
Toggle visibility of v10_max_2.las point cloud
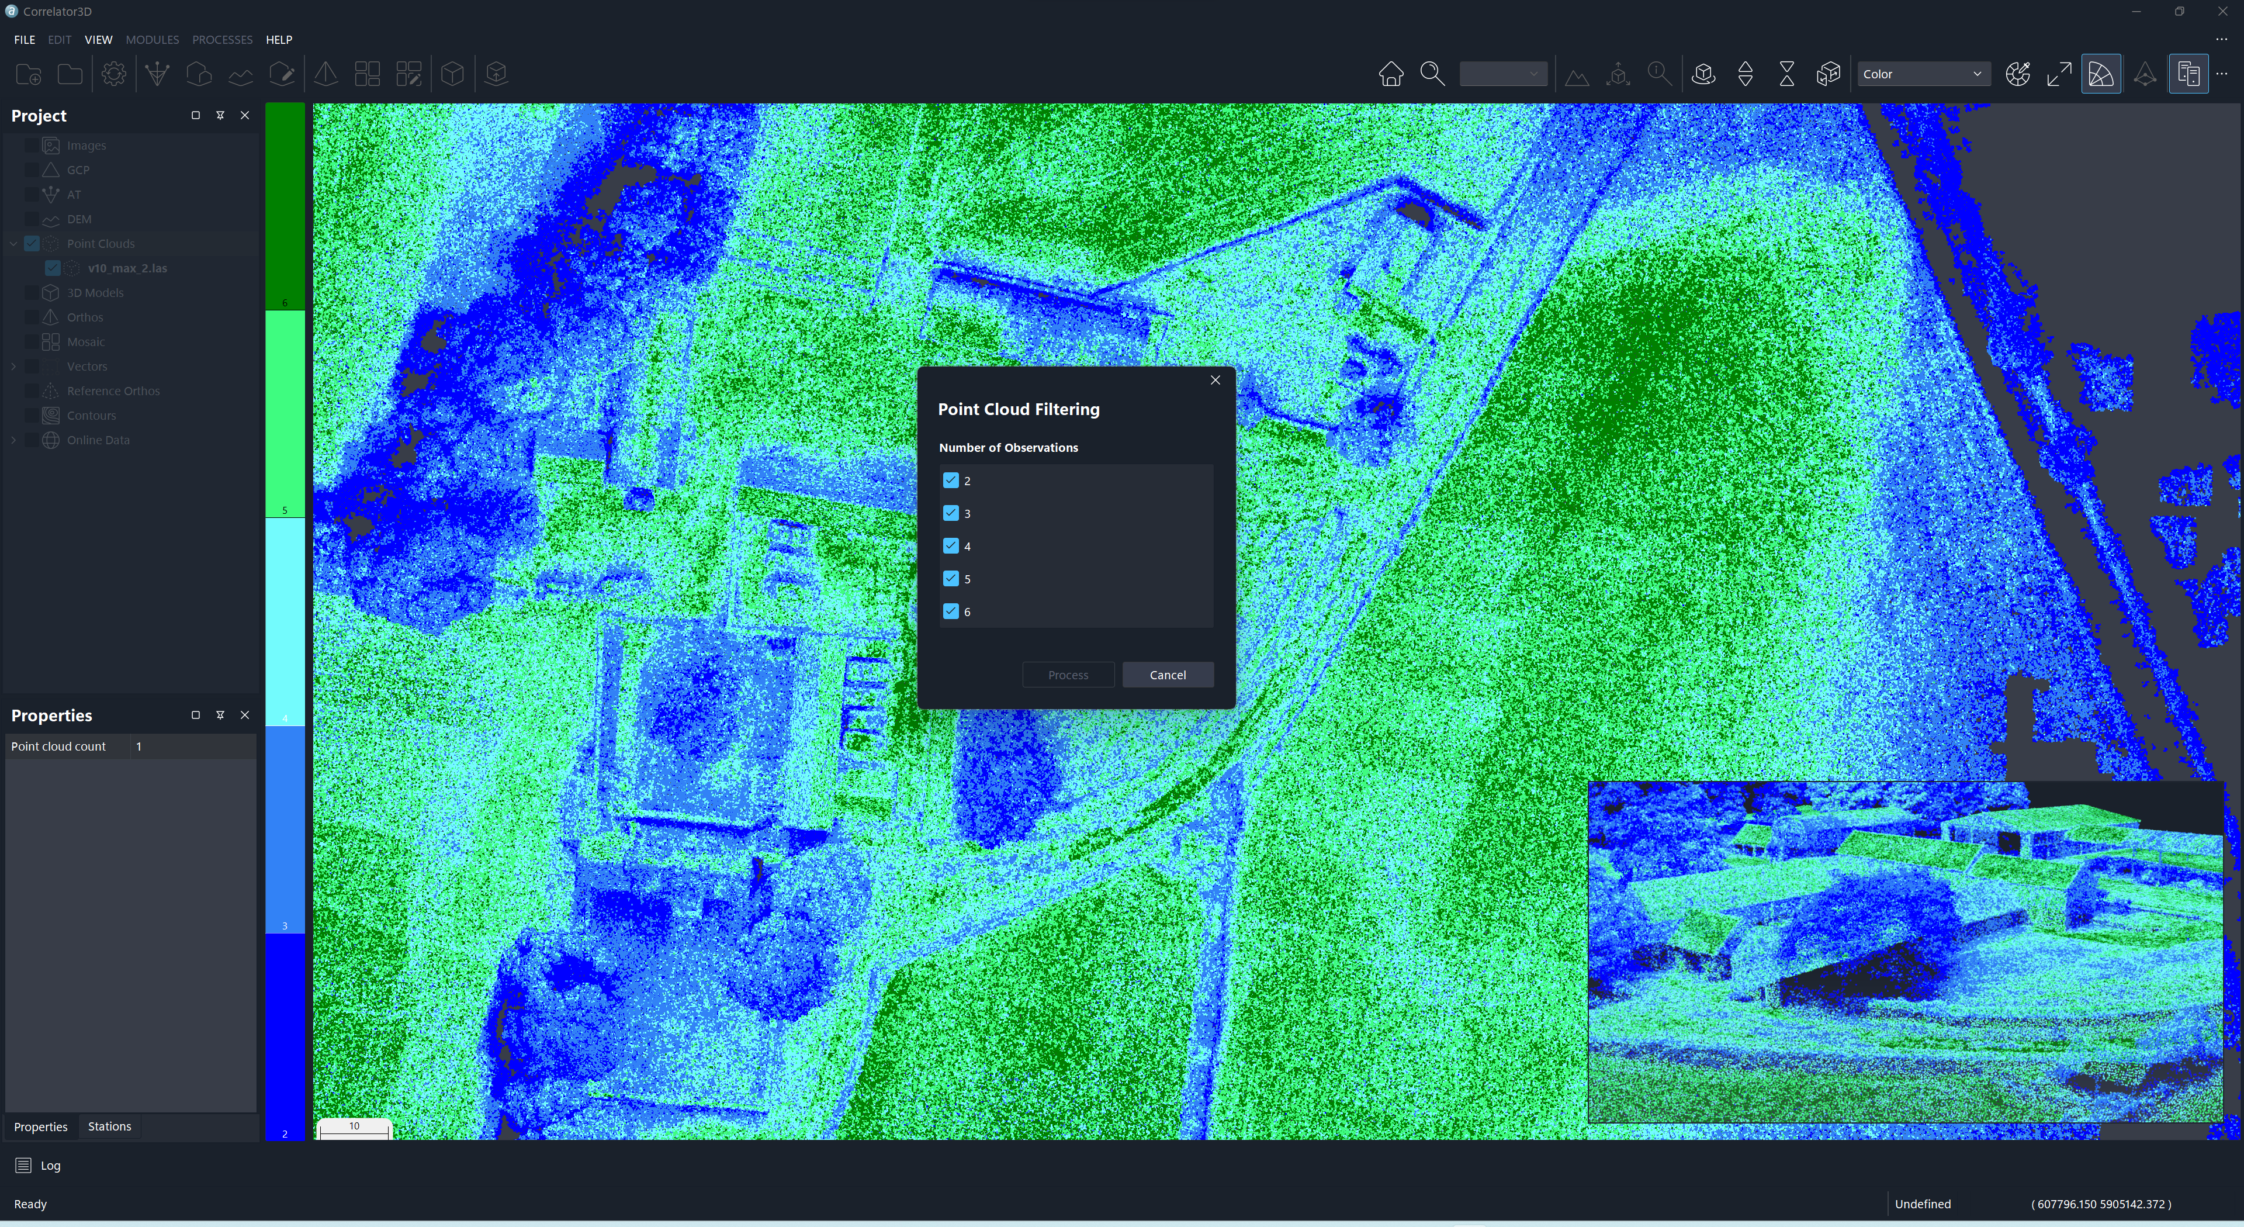pyautogui.click(x=52, y=268)
